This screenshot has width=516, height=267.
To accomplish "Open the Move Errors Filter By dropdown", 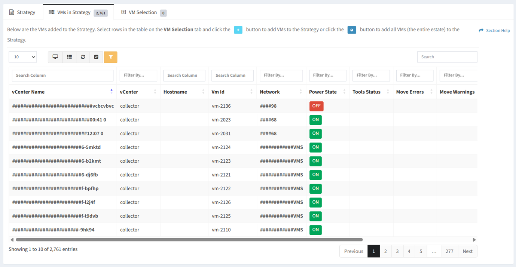I will point(415,75).
